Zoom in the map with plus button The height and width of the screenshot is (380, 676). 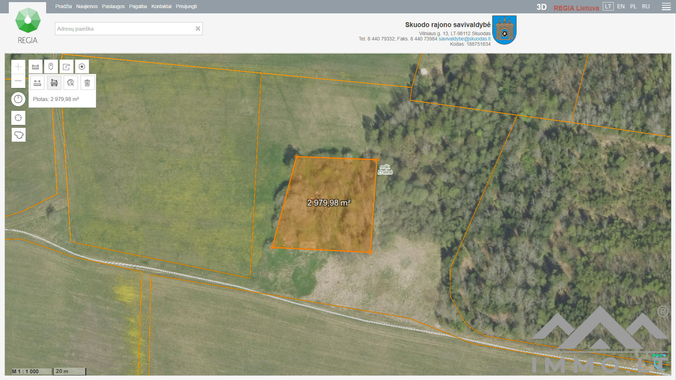point(18,67)
